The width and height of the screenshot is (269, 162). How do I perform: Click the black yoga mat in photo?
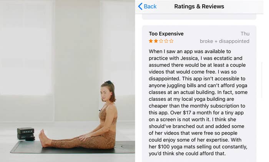click(72, 147)
